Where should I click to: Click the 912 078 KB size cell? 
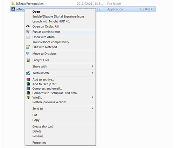(x=147, y=9)
